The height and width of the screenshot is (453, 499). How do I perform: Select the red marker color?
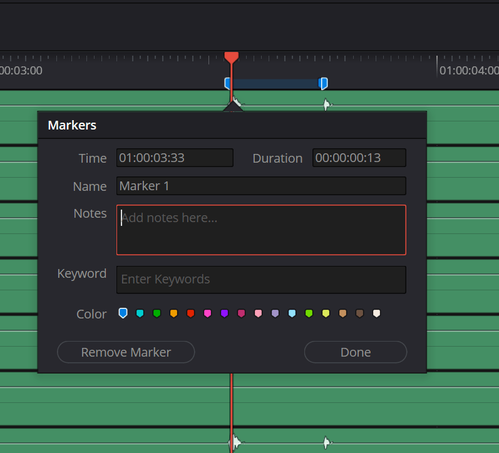[190, 313]
